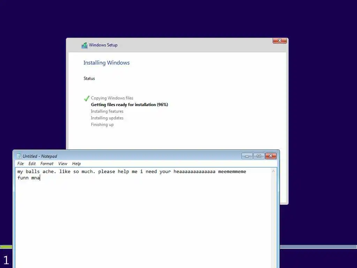Click the Windows Setup installer icon

pyautogui.click(x=84, y=45)
